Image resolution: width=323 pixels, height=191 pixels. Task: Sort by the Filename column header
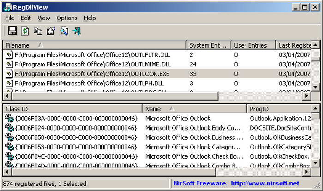point(95,45)
